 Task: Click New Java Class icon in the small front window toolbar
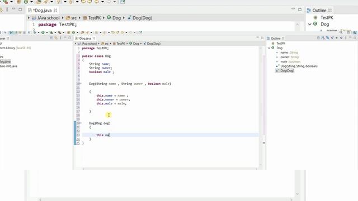(x=73, y=32)
